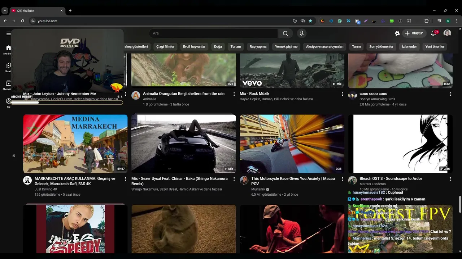
Task: Open the Marcus Landeros channel avatar
Action: [x=352, y=180]
